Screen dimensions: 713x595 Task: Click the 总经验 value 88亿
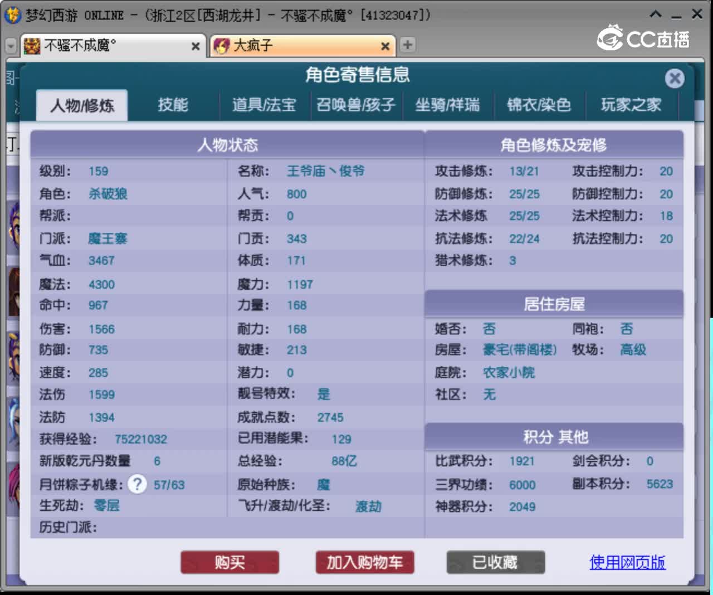pyautogui.click(x=344, y=461)
